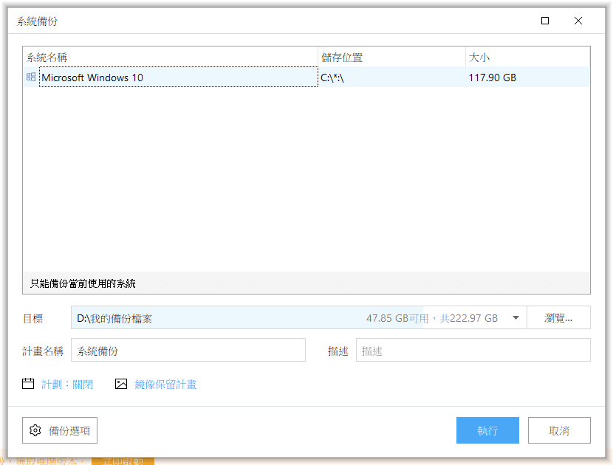Cancel the dialog with 取消 button
The image size is (613, 465).
pyautogui.click(x=559, y=430)
